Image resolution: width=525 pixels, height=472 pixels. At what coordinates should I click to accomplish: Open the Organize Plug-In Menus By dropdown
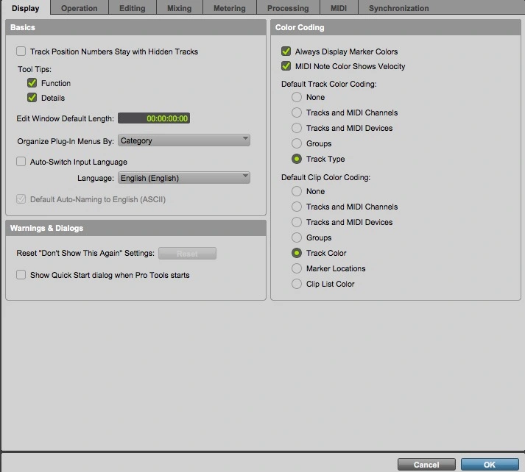tap(184, 140)
